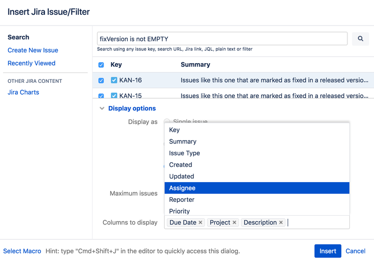The image size is (374, 260).
Task: Select the Single issue radio button
Action: click(x=167, y=121)
